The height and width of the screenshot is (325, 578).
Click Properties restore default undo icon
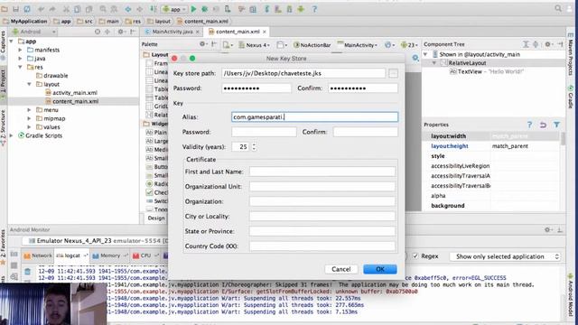click(x=543, y=125)
